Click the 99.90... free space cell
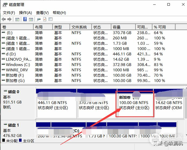 (144, 81)
